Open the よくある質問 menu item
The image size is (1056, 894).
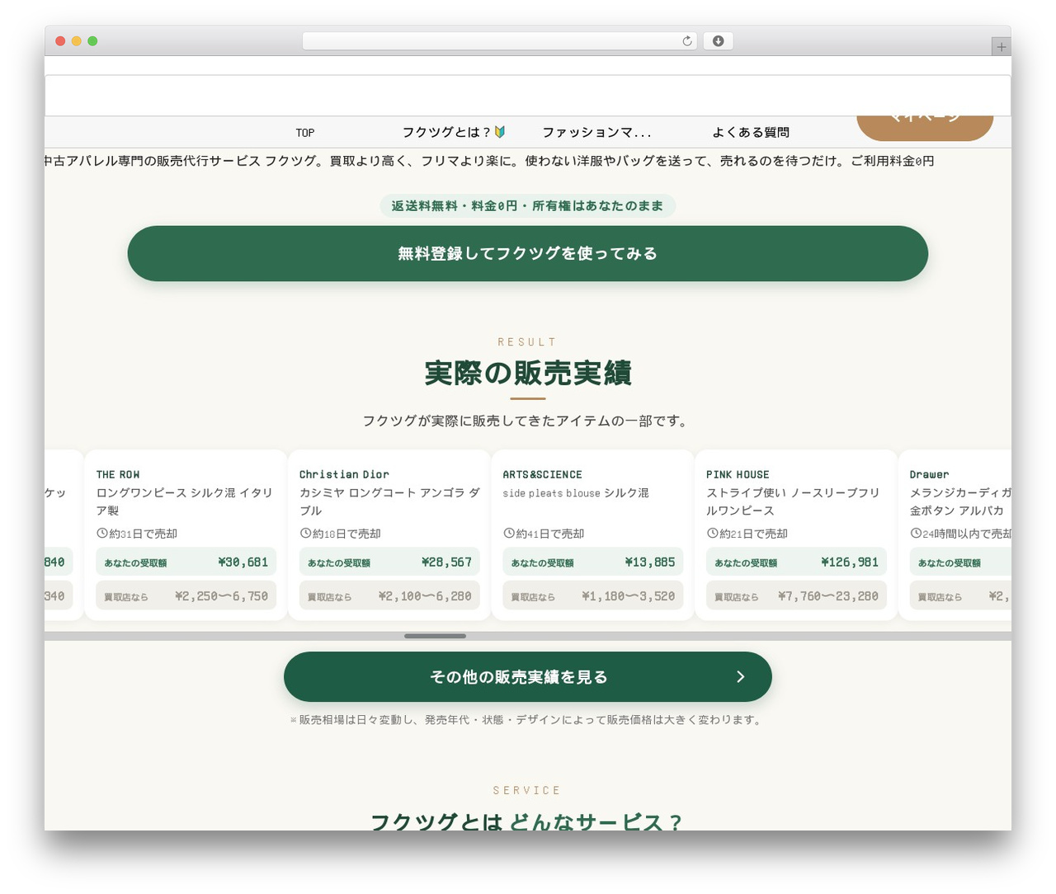pyautogui.click(x=751, y=132)
